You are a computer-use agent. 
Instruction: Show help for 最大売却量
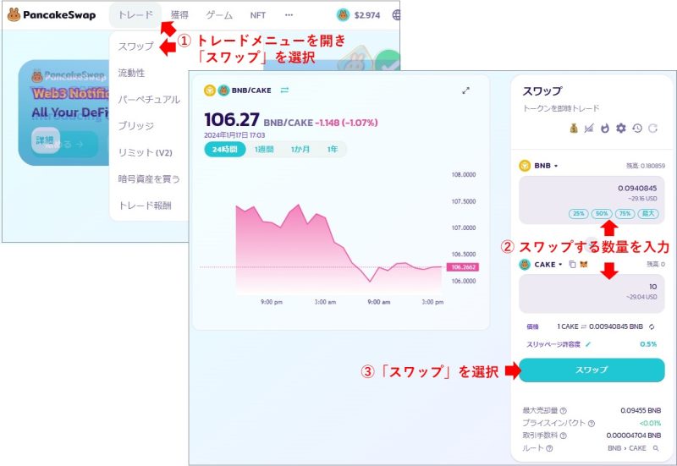point(564,411)
